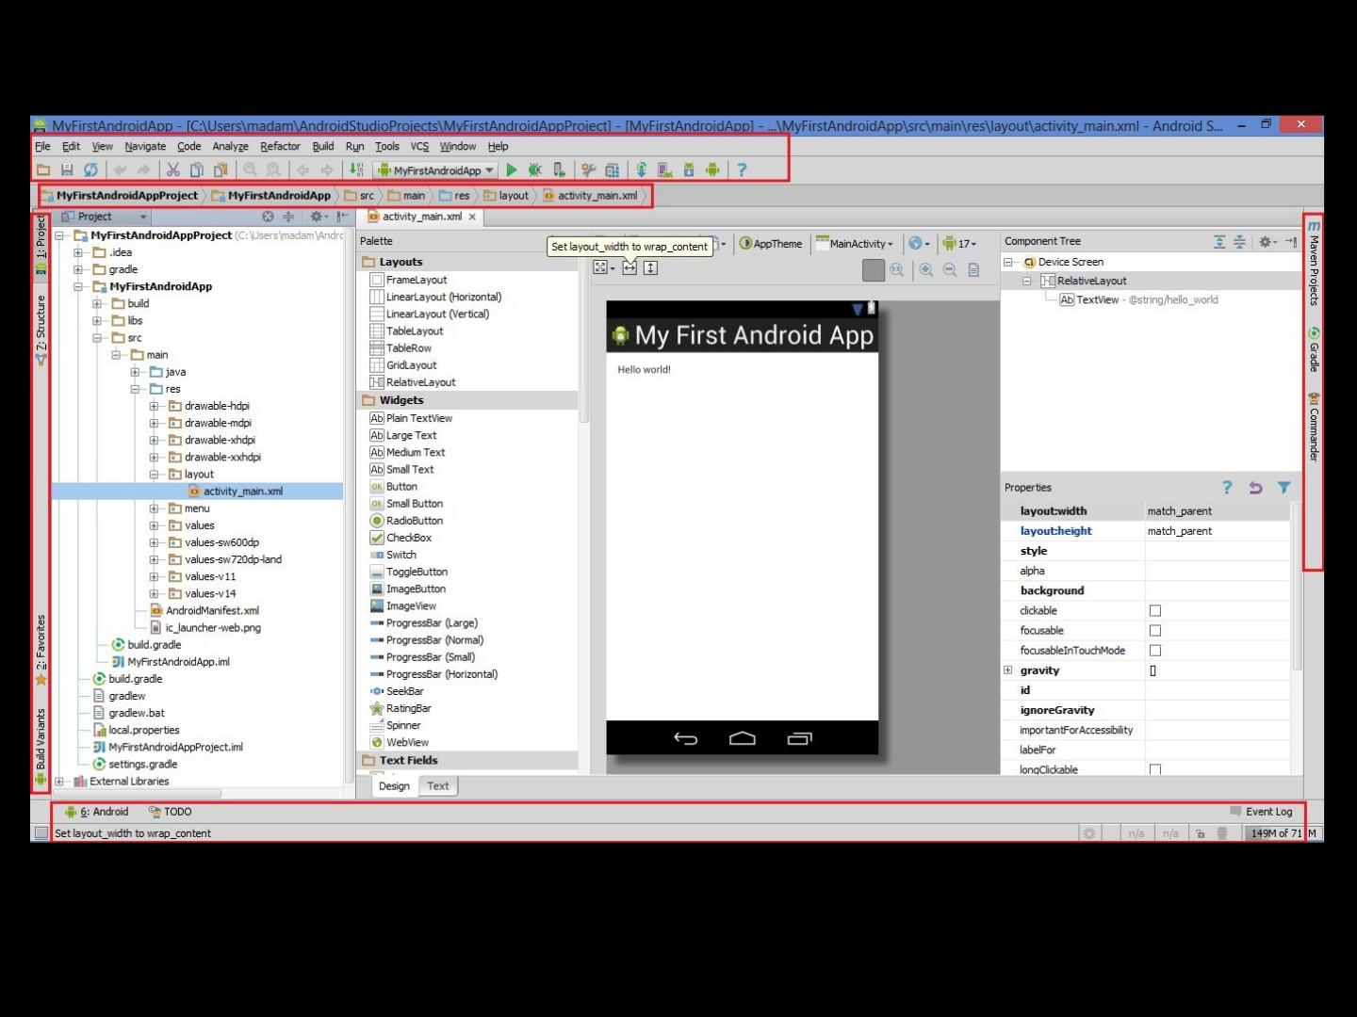Open the Event Log panel

1261,812
